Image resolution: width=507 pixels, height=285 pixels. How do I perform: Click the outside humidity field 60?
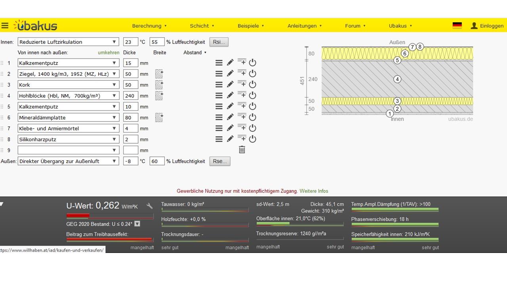[157, 161]
